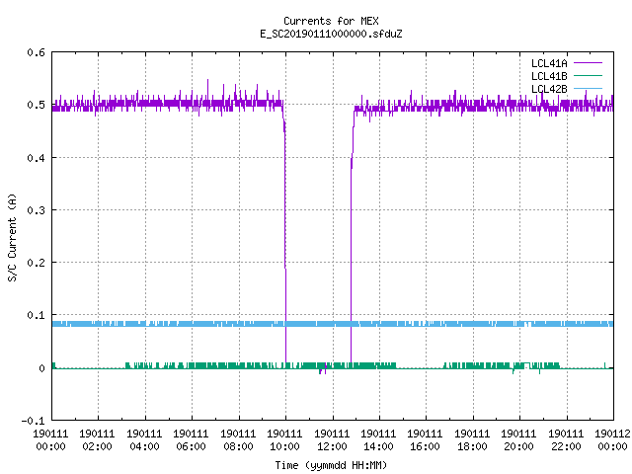The width and height of the screenshot is (632, 474).
Task: Click the LCL42B legend label
Action: (x=549, y=89)
